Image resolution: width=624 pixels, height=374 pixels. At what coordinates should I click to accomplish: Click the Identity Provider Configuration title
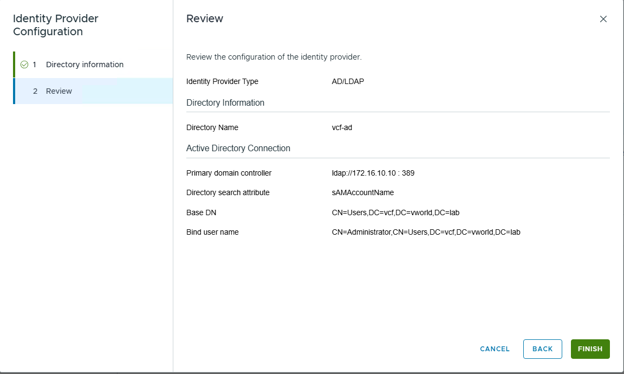(x=56, y=25)
